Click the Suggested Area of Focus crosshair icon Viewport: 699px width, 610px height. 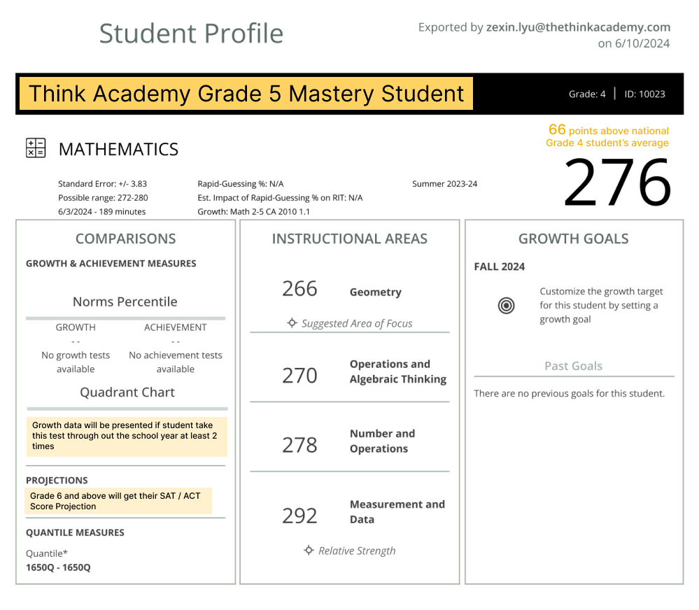point(292,323)
